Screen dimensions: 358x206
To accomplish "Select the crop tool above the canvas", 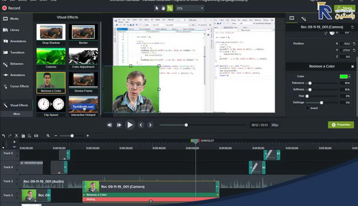I will click(170, 8).
